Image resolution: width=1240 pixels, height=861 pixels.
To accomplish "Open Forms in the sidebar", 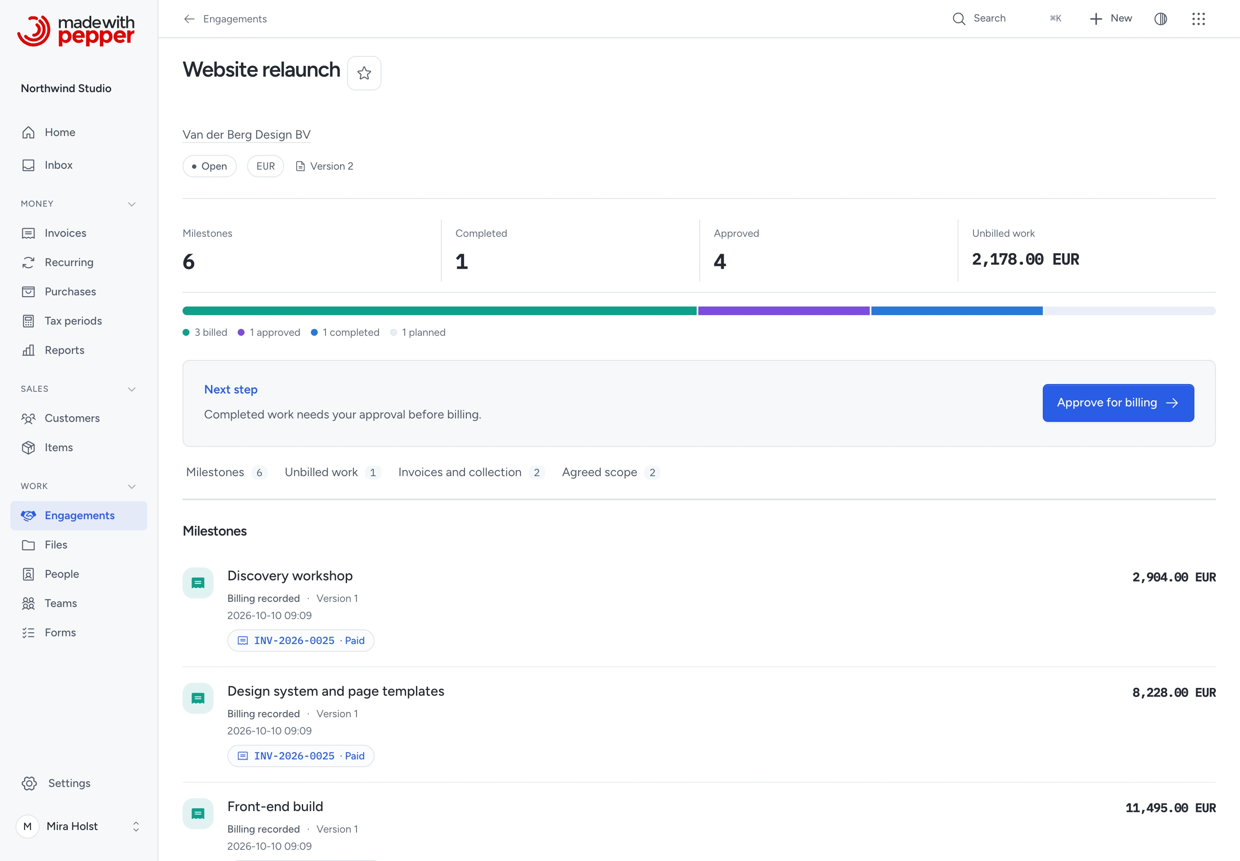I will click(79, 632).
